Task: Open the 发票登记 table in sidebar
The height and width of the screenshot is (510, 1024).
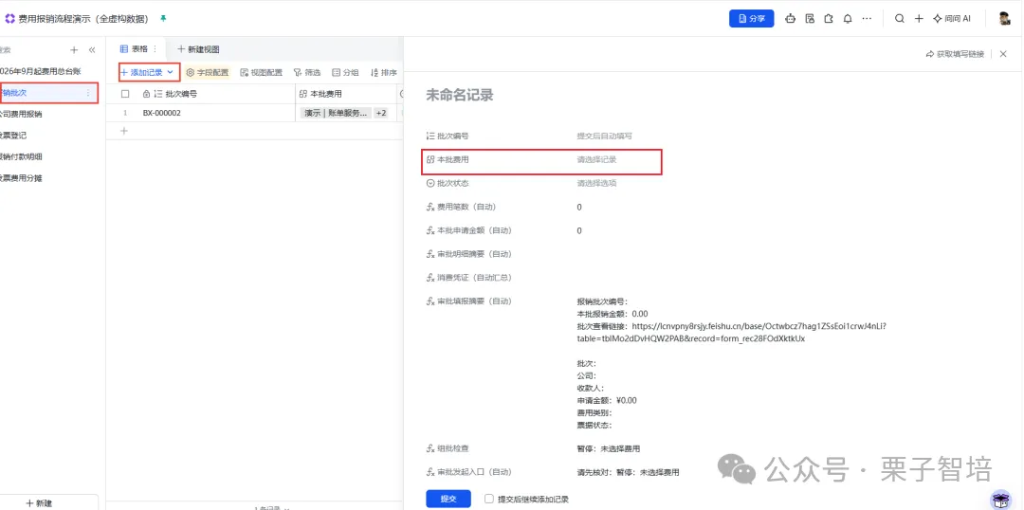Action: tap(13, 136)
